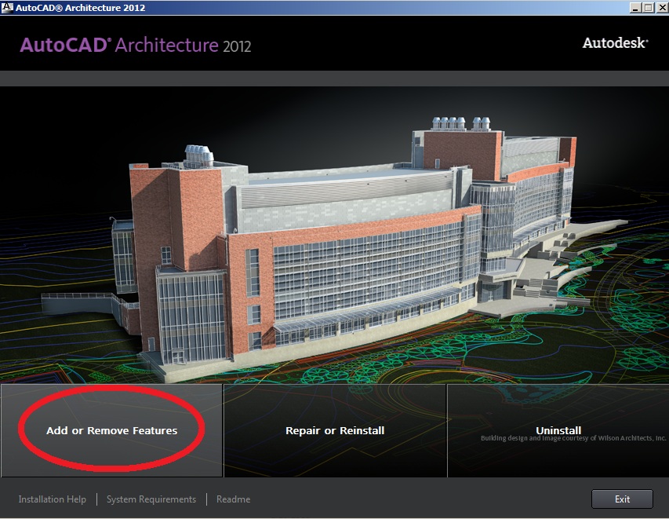The image size is (669, 519).
Task: Select Repair or Reinstall
Action: click(x=334, y=430)
